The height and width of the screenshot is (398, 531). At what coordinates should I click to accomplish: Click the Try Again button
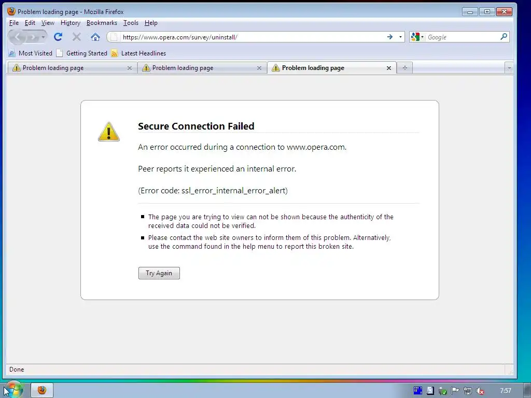click(159, 273)
